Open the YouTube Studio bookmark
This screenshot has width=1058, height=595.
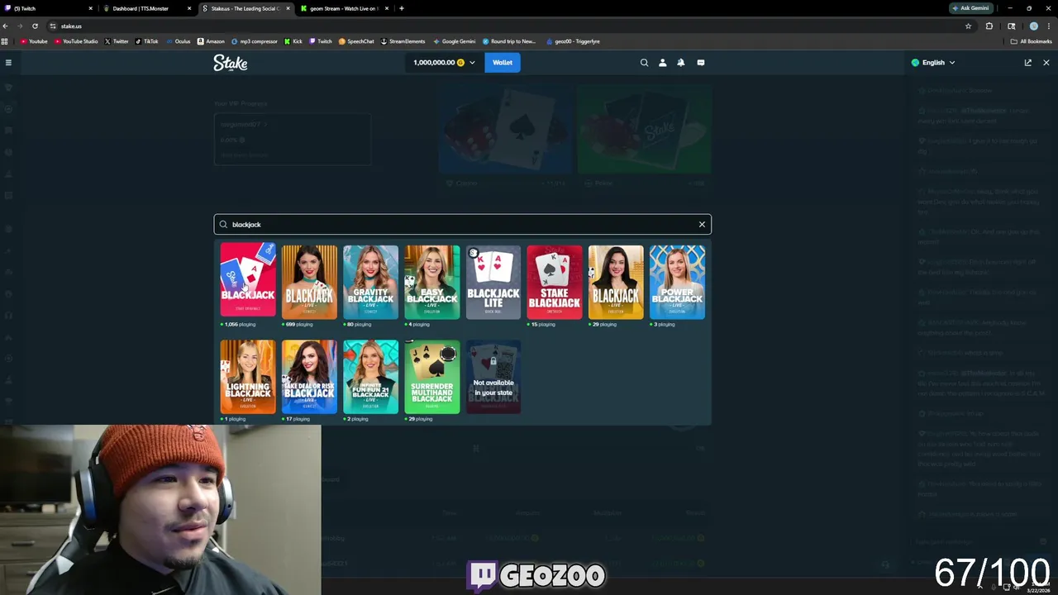(75, 41)
